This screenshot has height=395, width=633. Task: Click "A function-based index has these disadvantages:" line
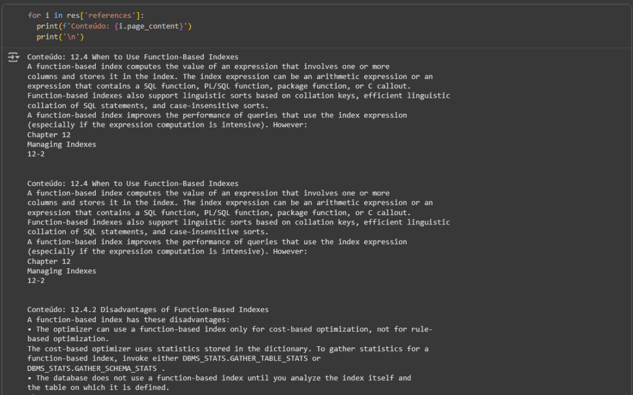click(x=128, y=320)
